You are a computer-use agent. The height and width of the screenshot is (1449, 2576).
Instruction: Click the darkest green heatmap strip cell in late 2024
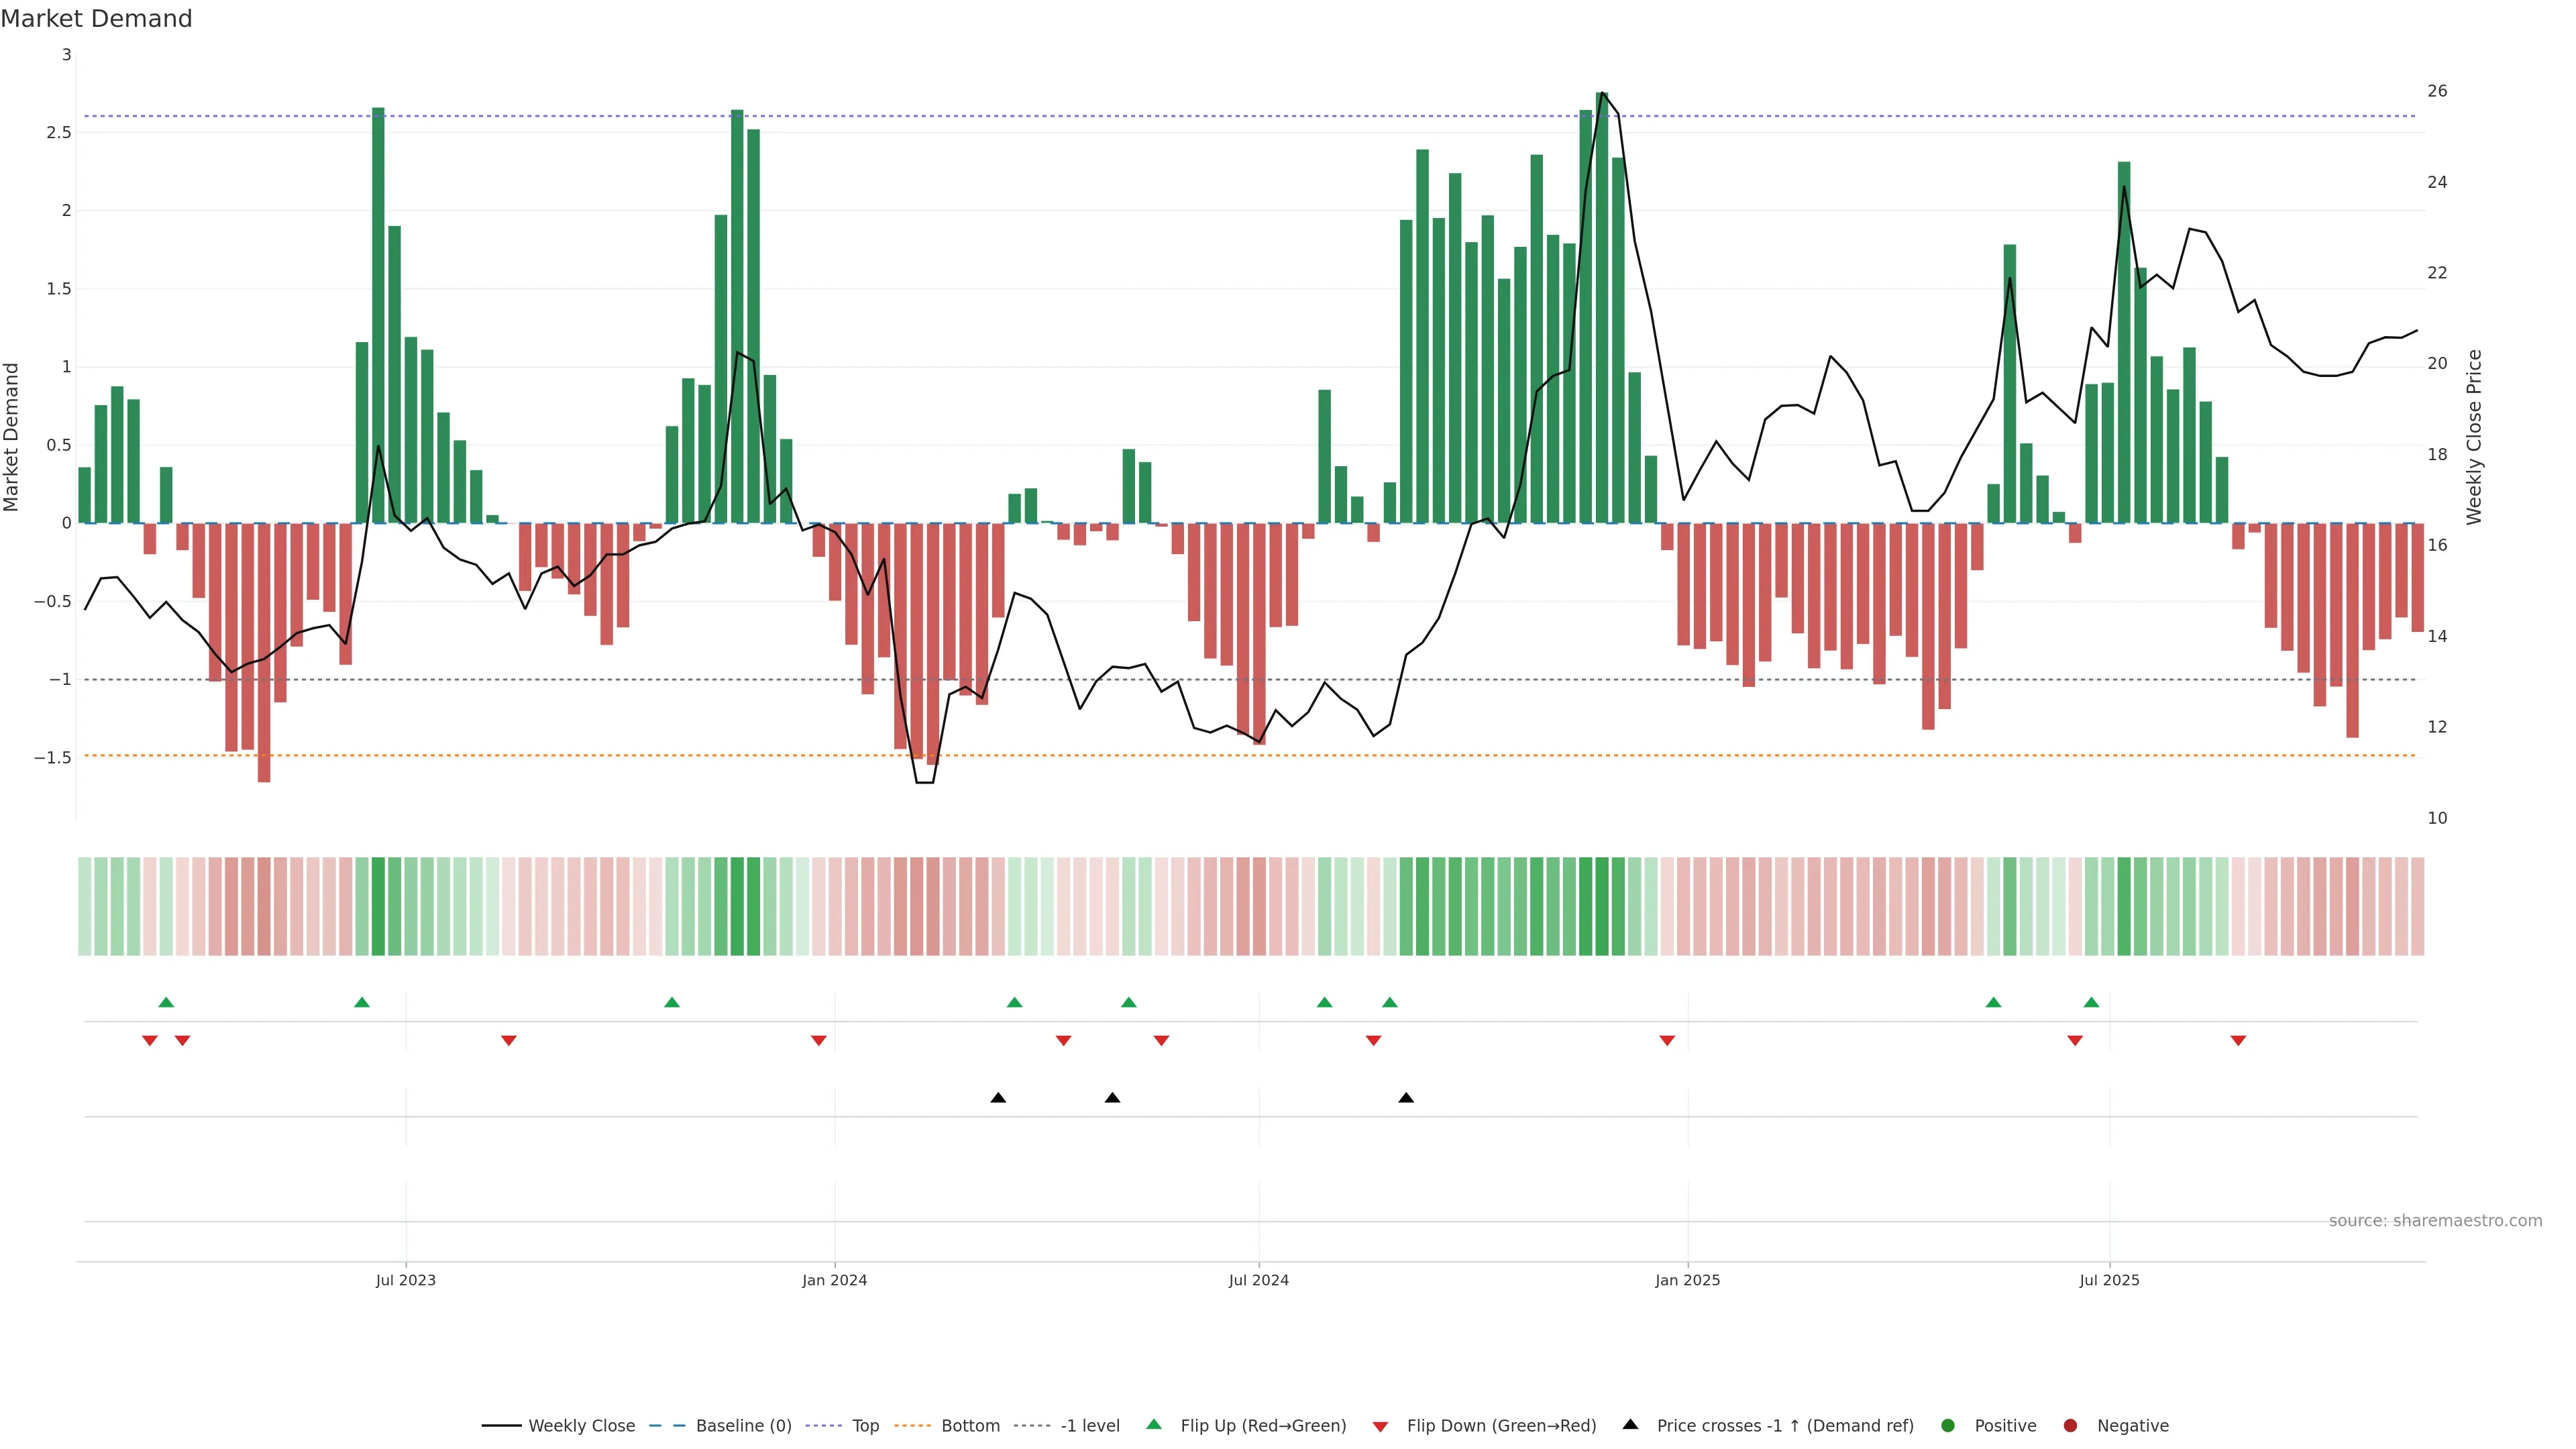click(x=1602, y=906)
